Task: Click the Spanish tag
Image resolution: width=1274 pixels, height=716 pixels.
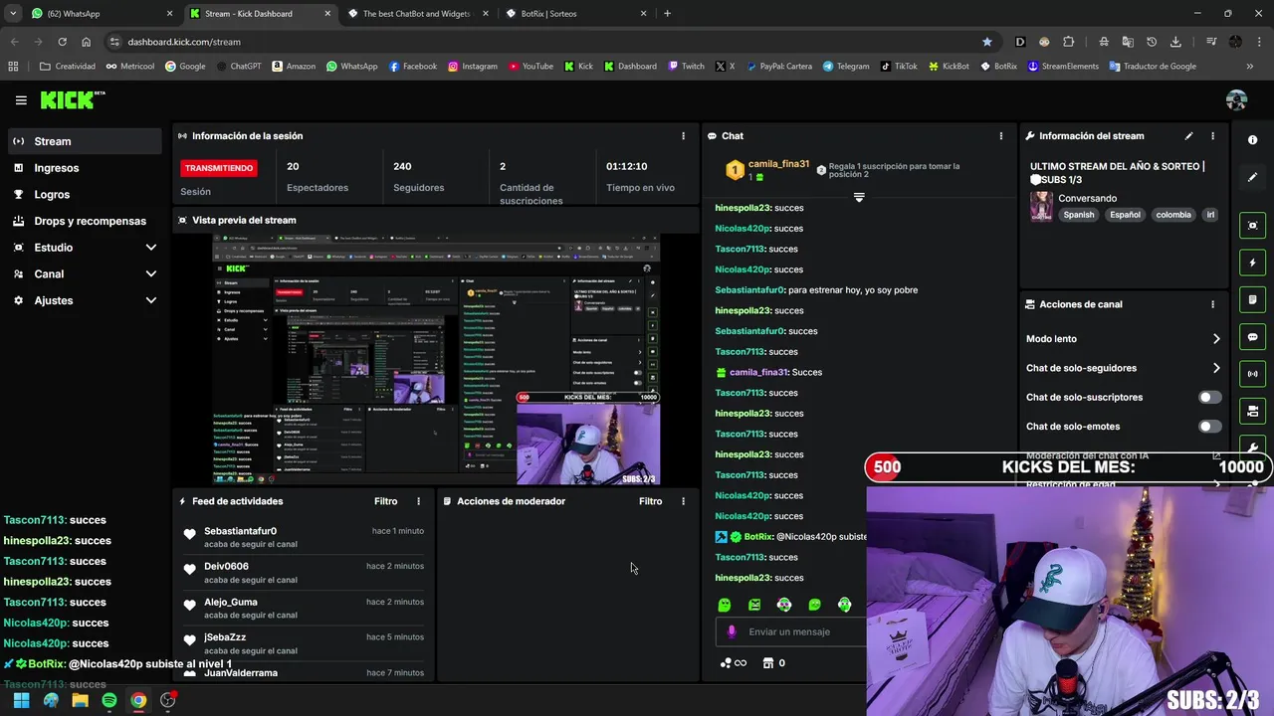Action: coord(1078,215)
